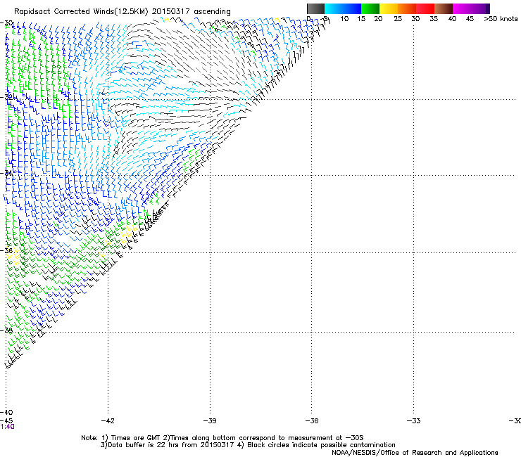Image resolution: width=521 pixels, height=457 pixels.
Task: Click the "NOAA/NESDIS/Office of Research and Applications" credit
Action: click(415, 453)
